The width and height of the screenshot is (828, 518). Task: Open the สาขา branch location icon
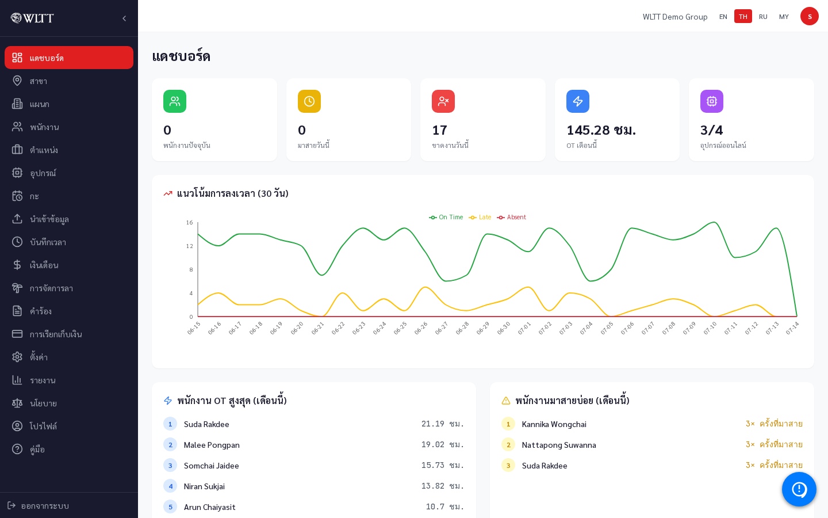tap(17, 81)
